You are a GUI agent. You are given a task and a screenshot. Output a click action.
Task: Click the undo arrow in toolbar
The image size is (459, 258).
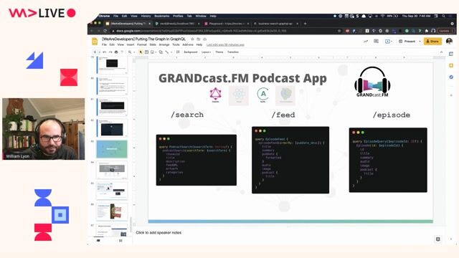(105, 52)
